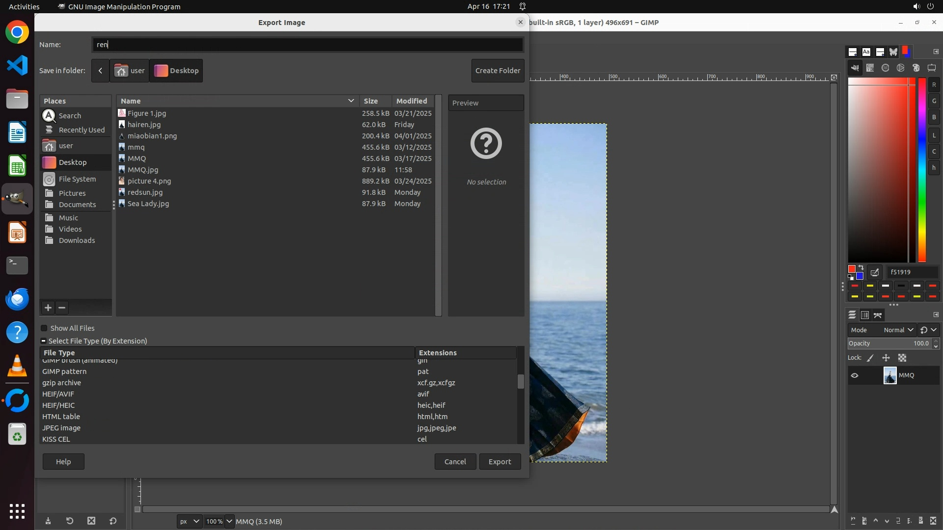Open the Channels tab icon
Viewport: 943px width, 530px height.
(865, 315)
